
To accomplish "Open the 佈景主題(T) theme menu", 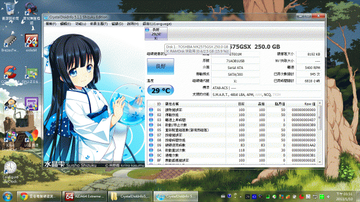I will click(x=99, y=24).
